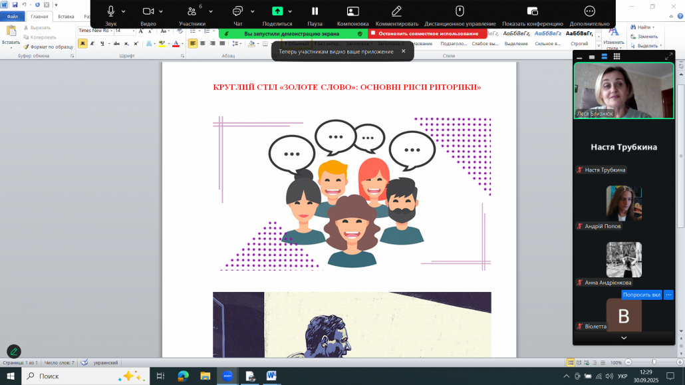
Task: Open the Zoom Чат panel
Action: 237,11
